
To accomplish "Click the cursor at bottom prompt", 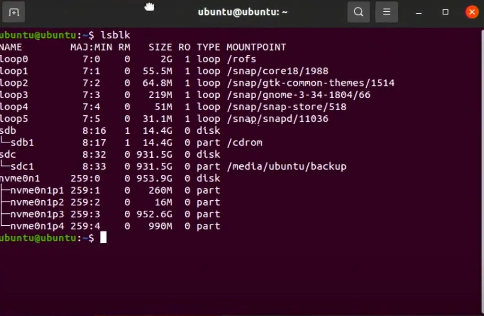I will coord(104,238).
